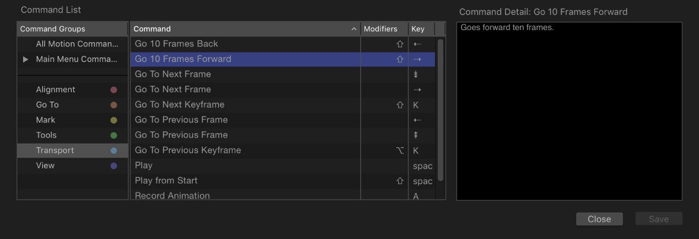Click the Go To group orange dot
This screenshot has height=239, width=699.
click(114, 105)
